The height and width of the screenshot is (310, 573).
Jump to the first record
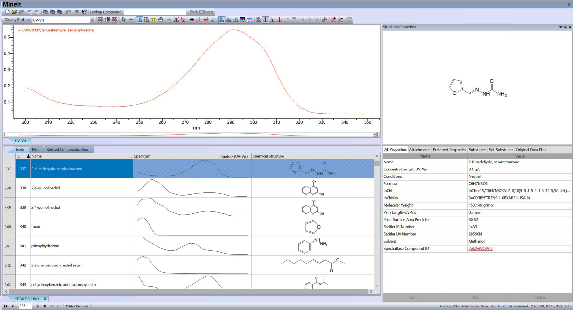point(6,306)
